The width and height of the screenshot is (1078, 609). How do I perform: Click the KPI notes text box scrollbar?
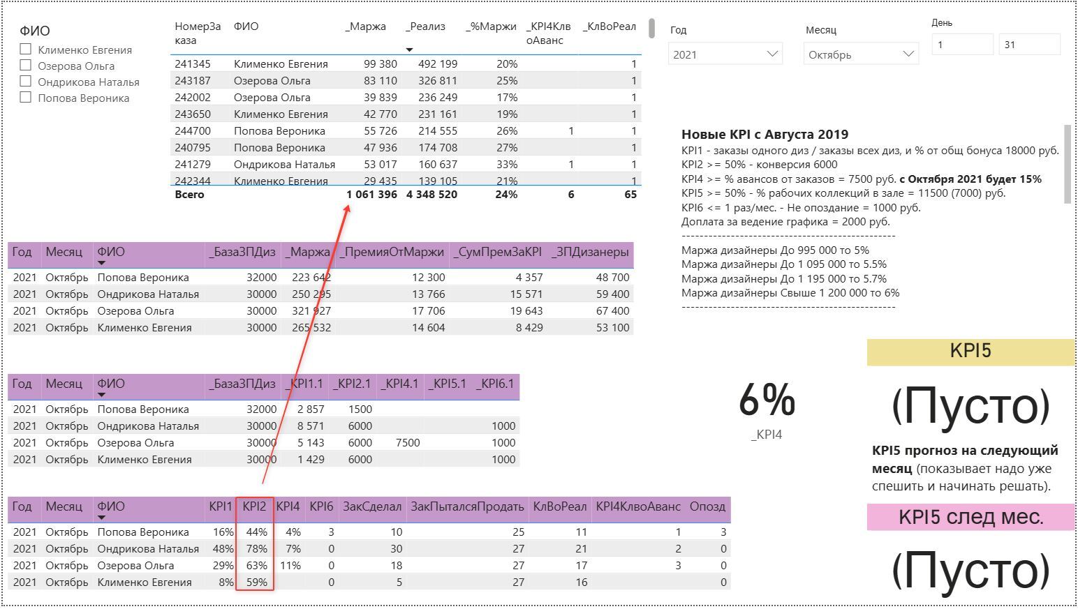point(1067,164)
